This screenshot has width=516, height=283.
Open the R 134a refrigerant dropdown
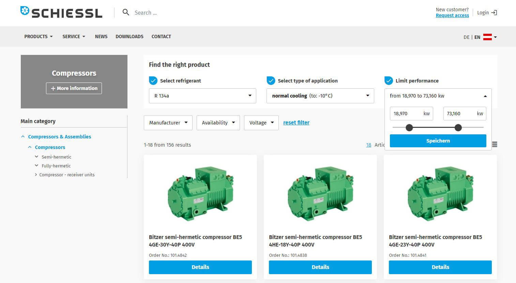[202, 96]
